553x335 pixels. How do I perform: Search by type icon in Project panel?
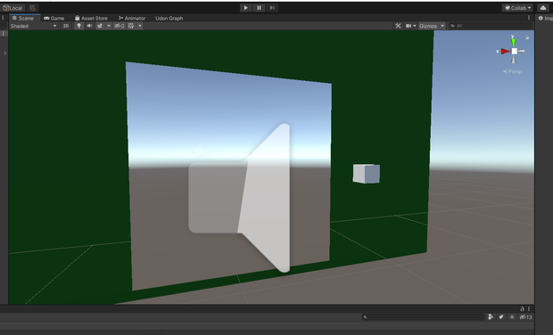[491, 317]
